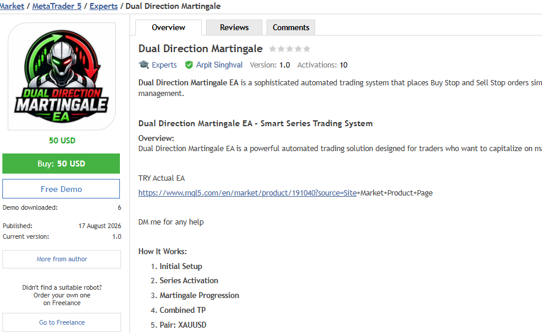Open Market breadcrumb link

coord(12,6)
